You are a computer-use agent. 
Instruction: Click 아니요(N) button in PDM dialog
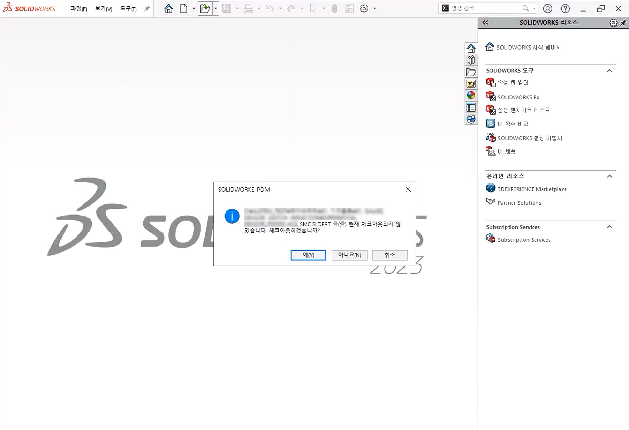click(x=349, y=255)
